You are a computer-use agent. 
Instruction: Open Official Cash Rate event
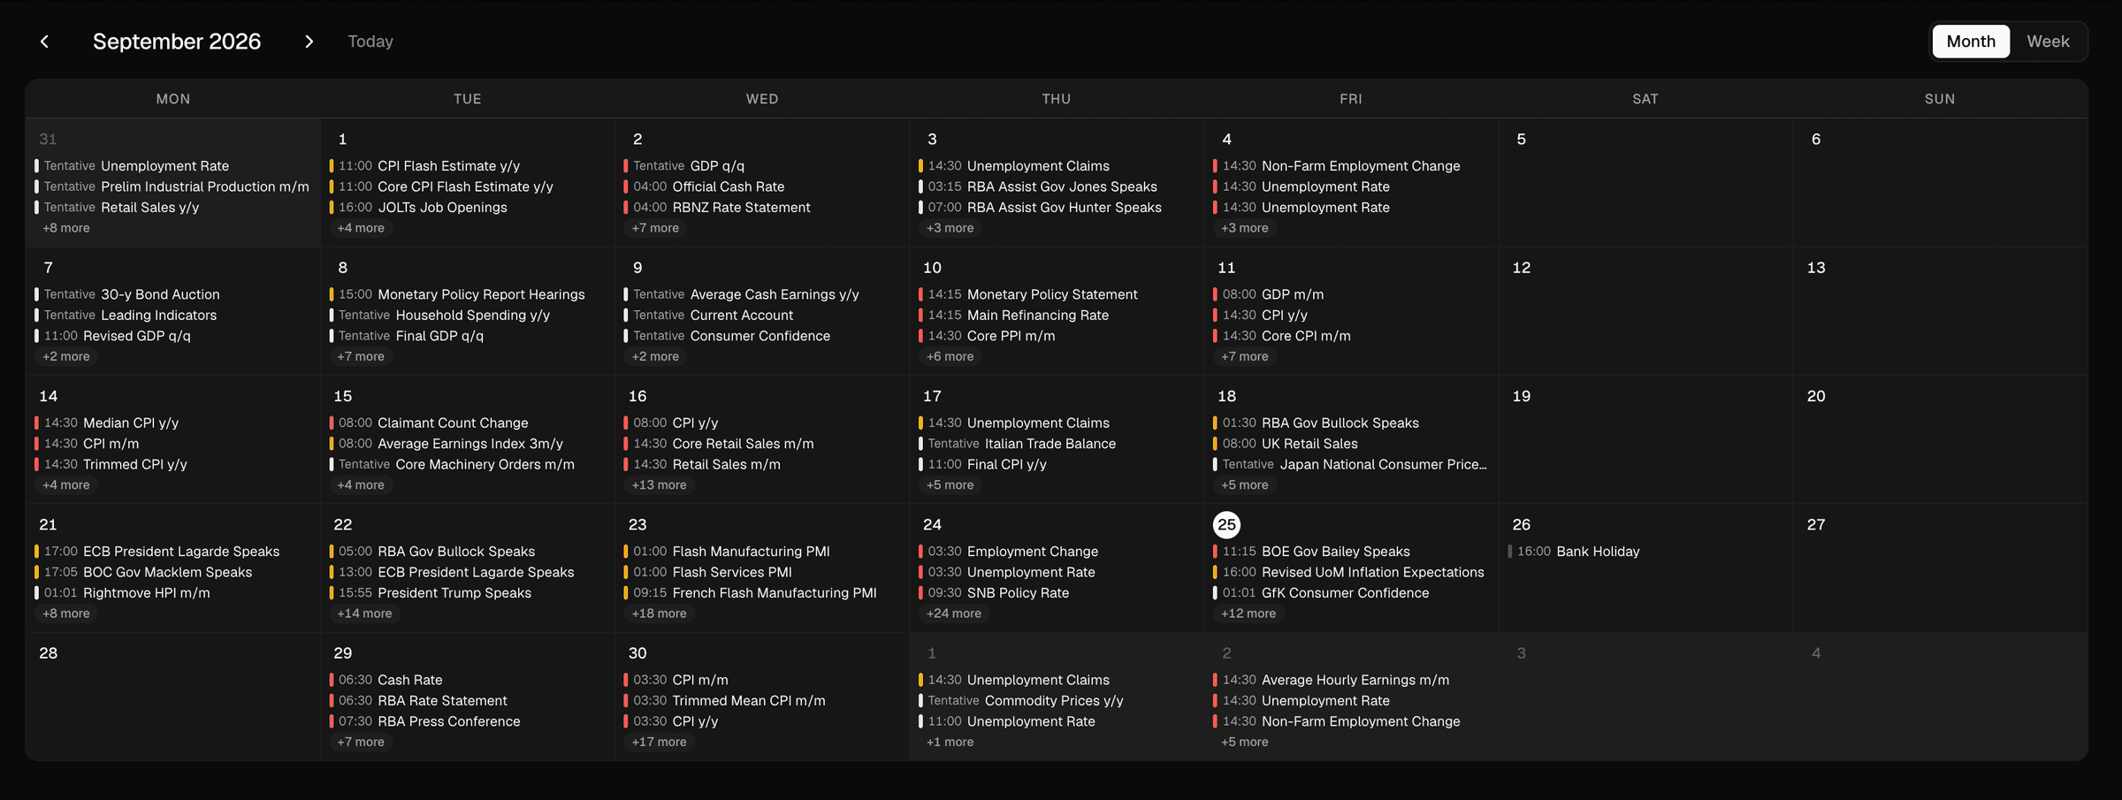tap(761, 187)
